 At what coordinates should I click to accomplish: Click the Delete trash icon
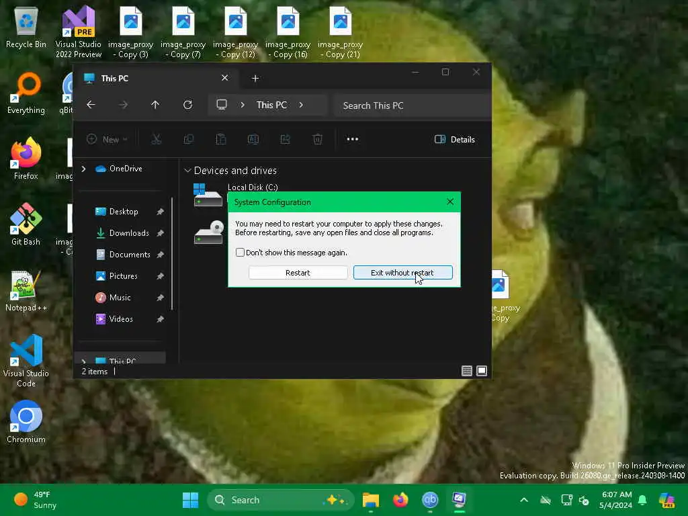click(318, 139)
